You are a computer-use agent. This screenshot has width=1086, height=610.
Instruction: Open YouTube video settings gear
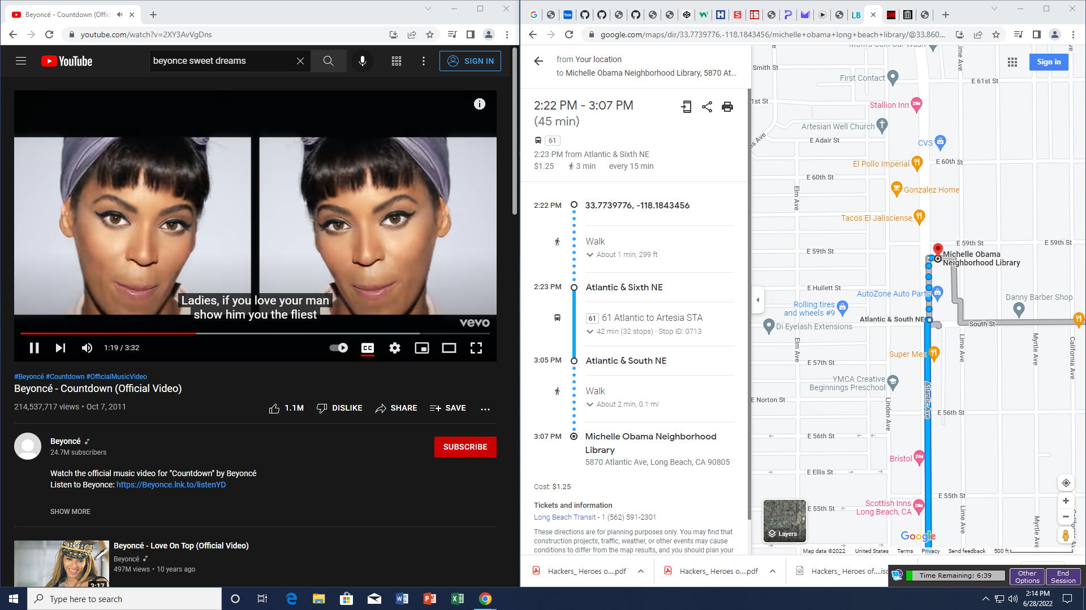pos(395,348)
